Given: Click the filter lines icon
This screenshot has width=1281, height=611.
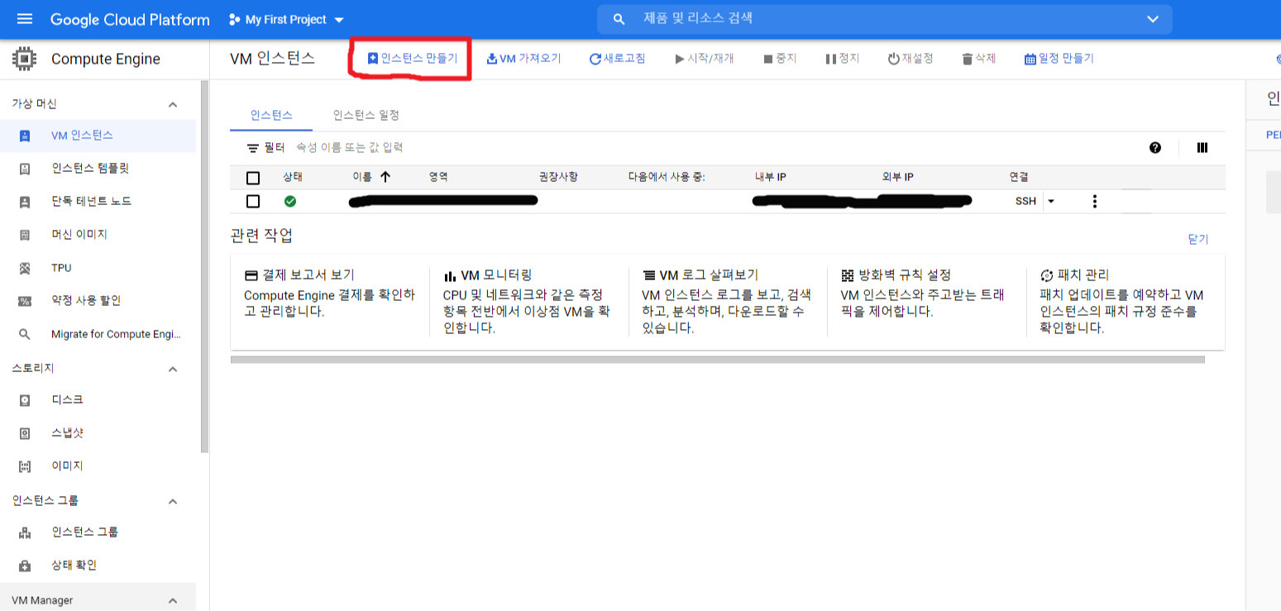Looking at the screenshot, I should (253, 148).
